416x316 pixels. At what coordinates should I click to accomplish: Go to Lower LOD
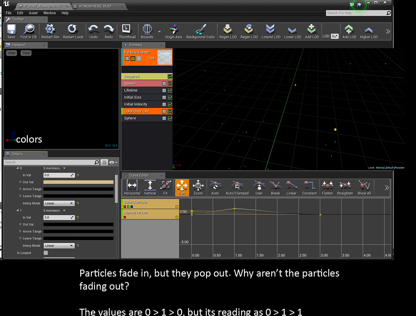tap(293, 31)
